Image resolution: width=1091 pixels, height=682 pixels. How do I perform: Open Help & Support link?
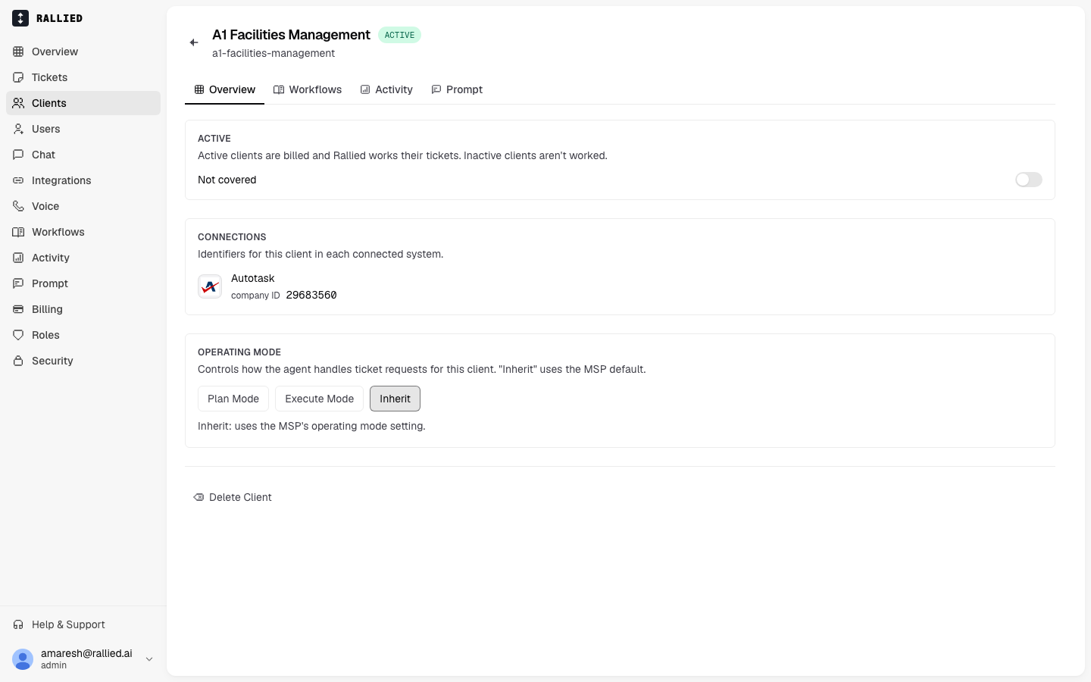83,624
